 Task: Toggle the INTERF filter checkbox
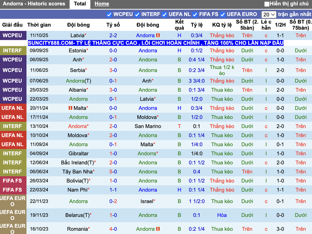coord(137,15)
